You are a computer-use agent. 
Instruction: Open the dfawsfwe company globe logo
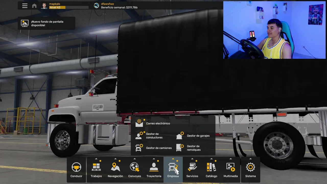tap(96, 6)
